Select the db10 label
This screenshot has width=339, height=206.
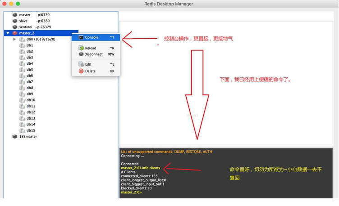31,100
